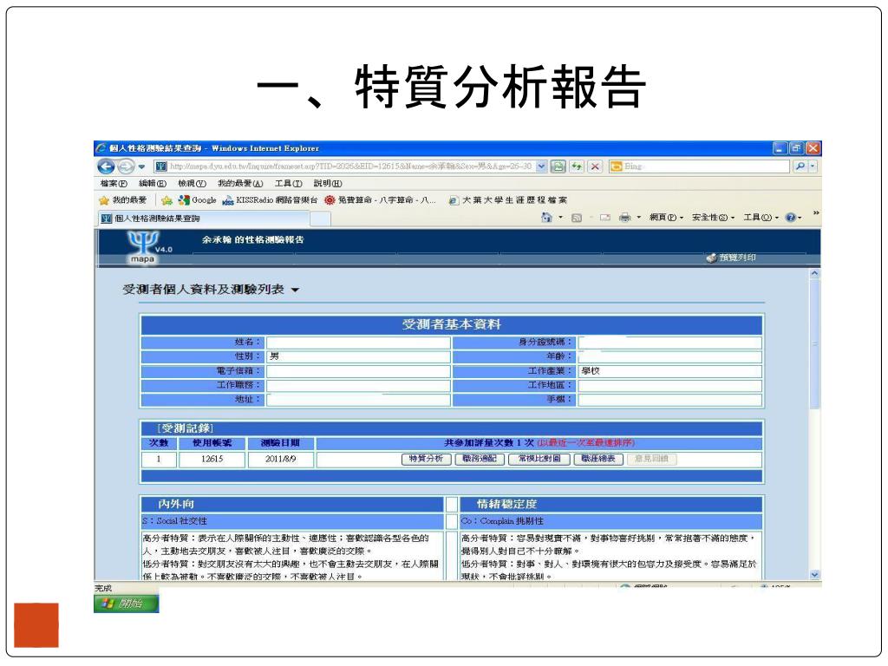Open the 免費算命 - 八字算命 bookmark
Viewport: 888px width, 666px height.
coord(380,200)
